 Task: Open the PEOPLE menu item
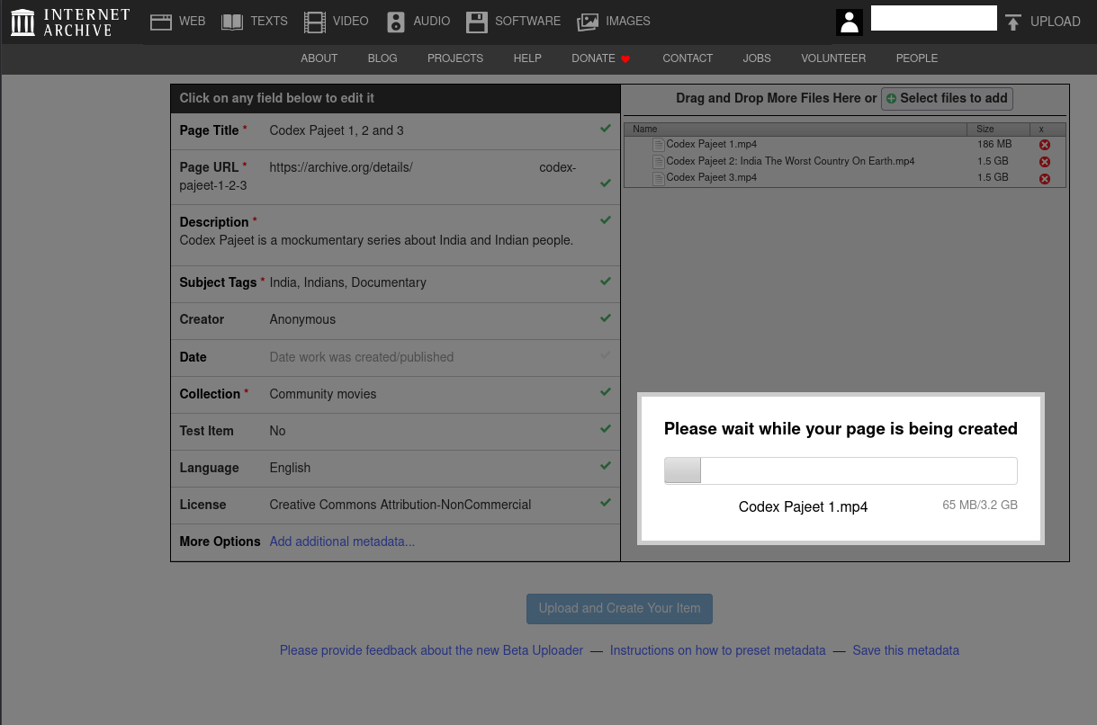[x=917, y=58]
